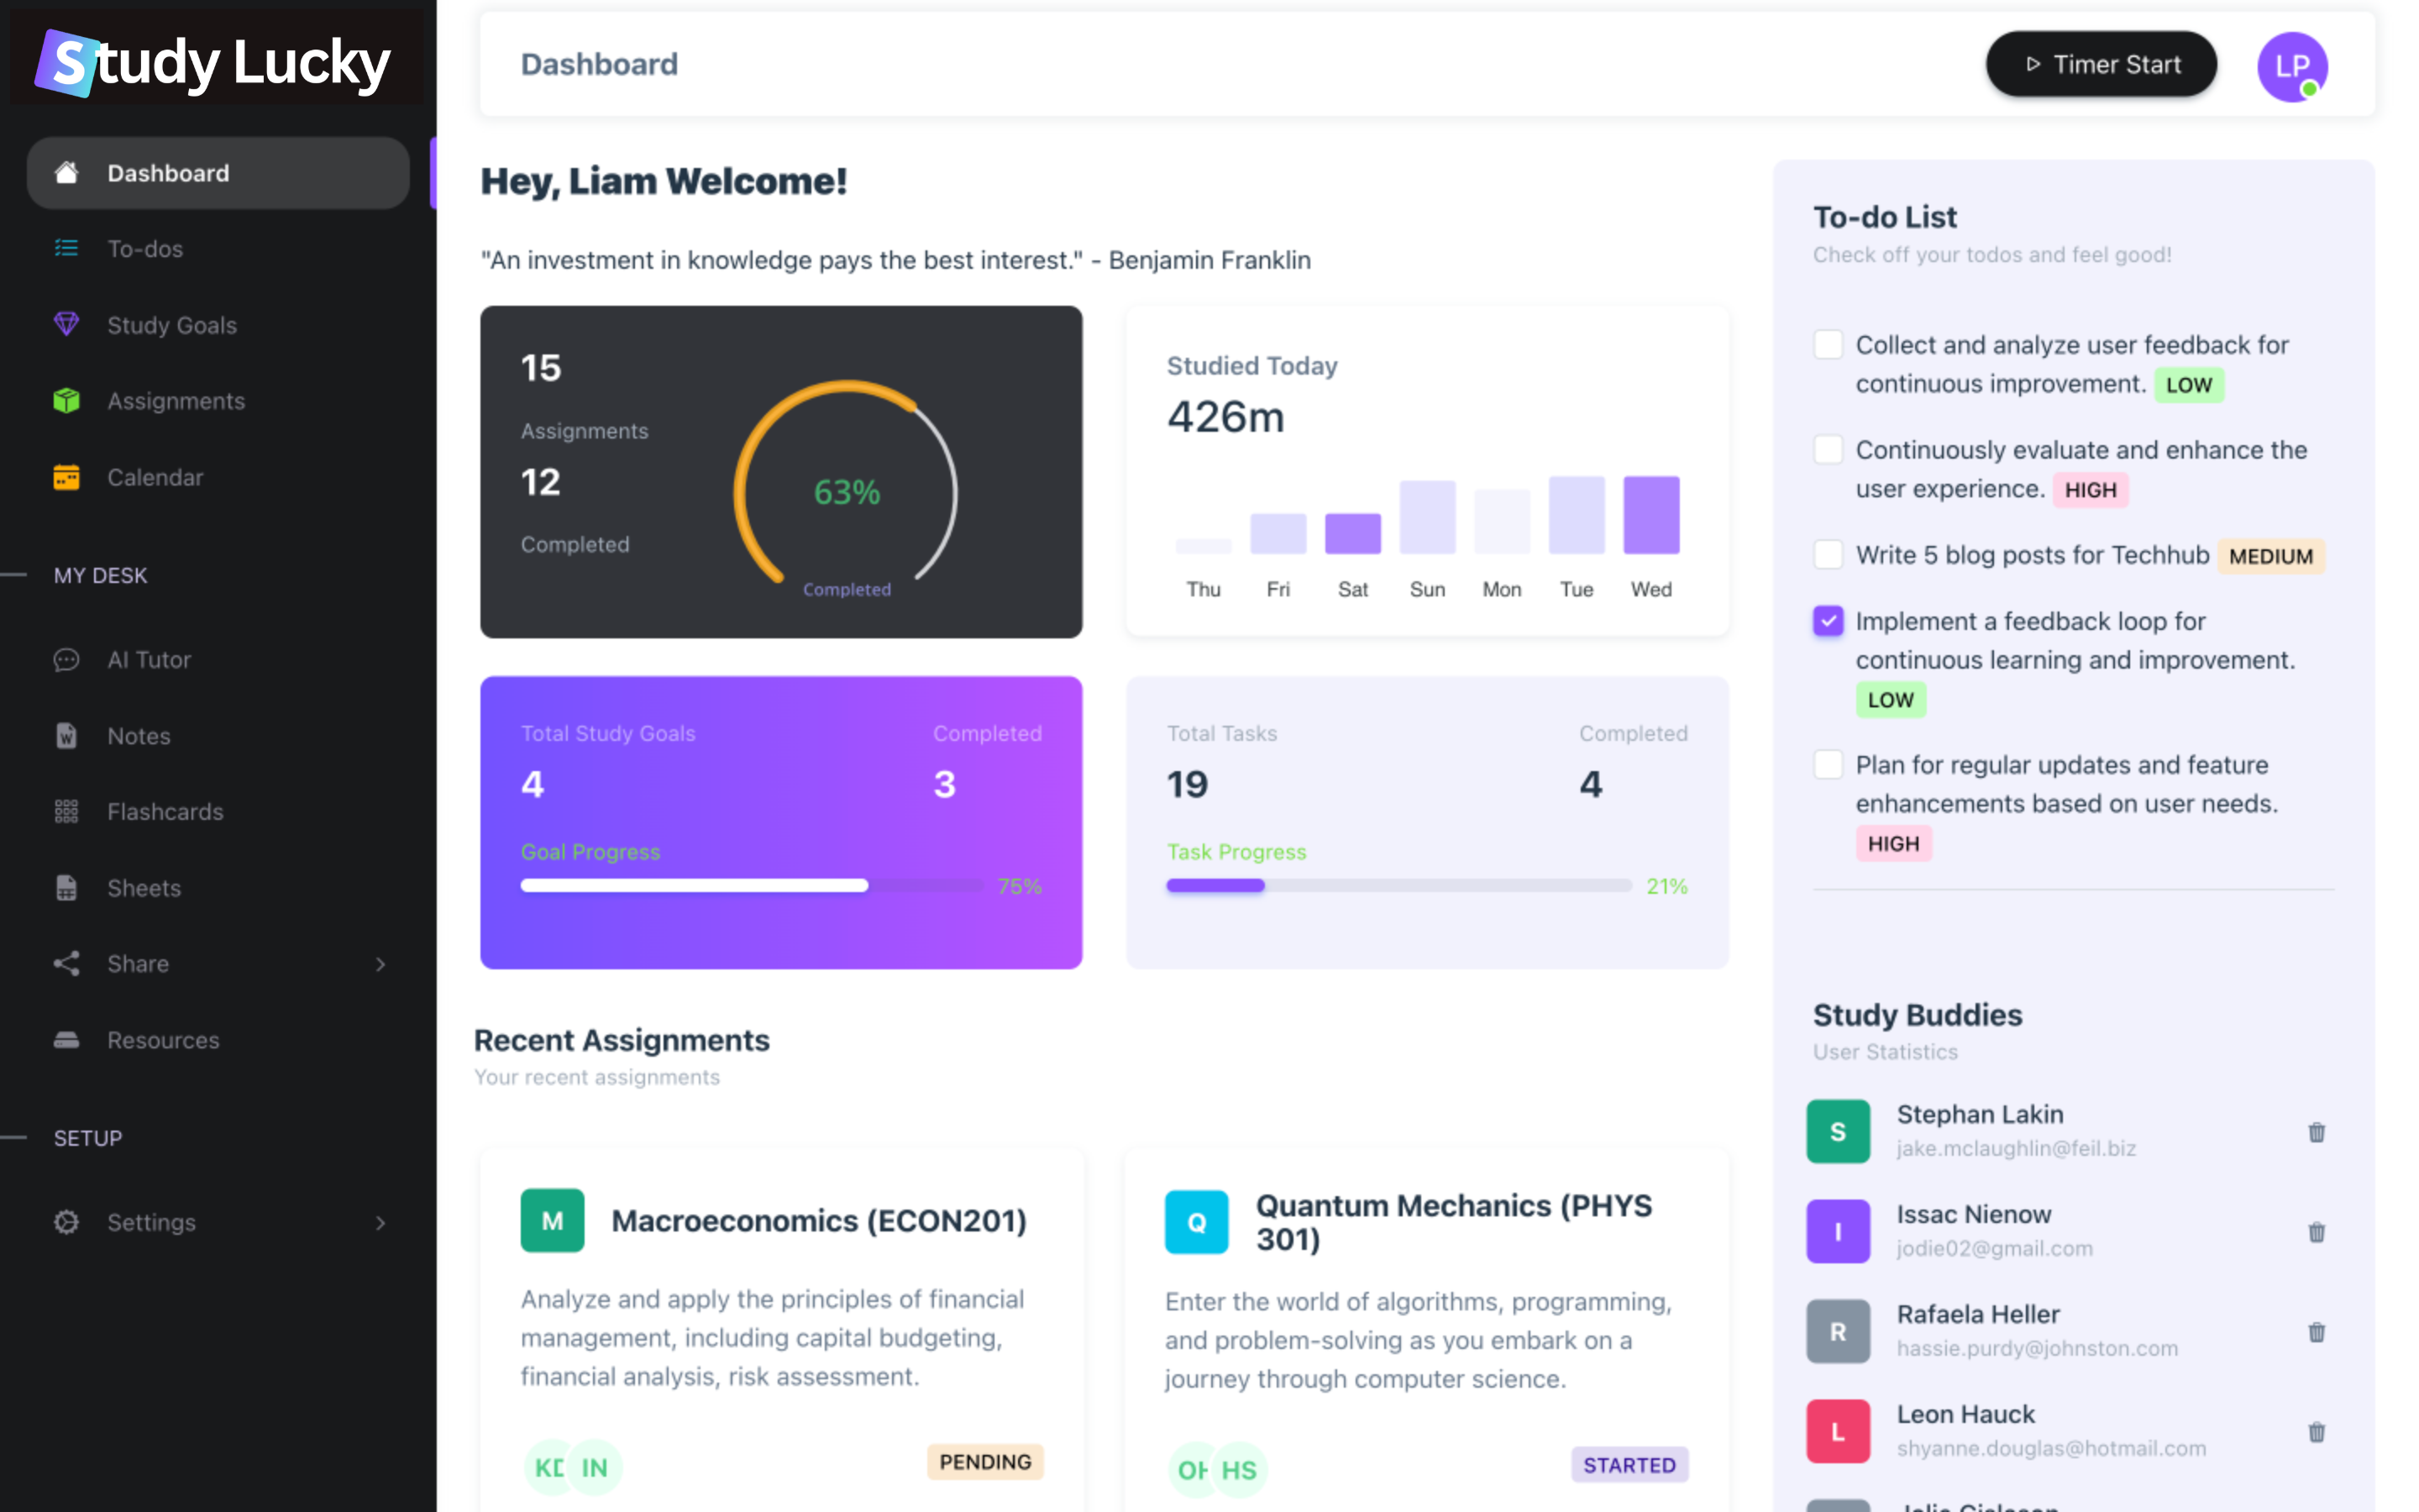Mark 'Collect and analyze user feedback' as done

coord(1829,344)
